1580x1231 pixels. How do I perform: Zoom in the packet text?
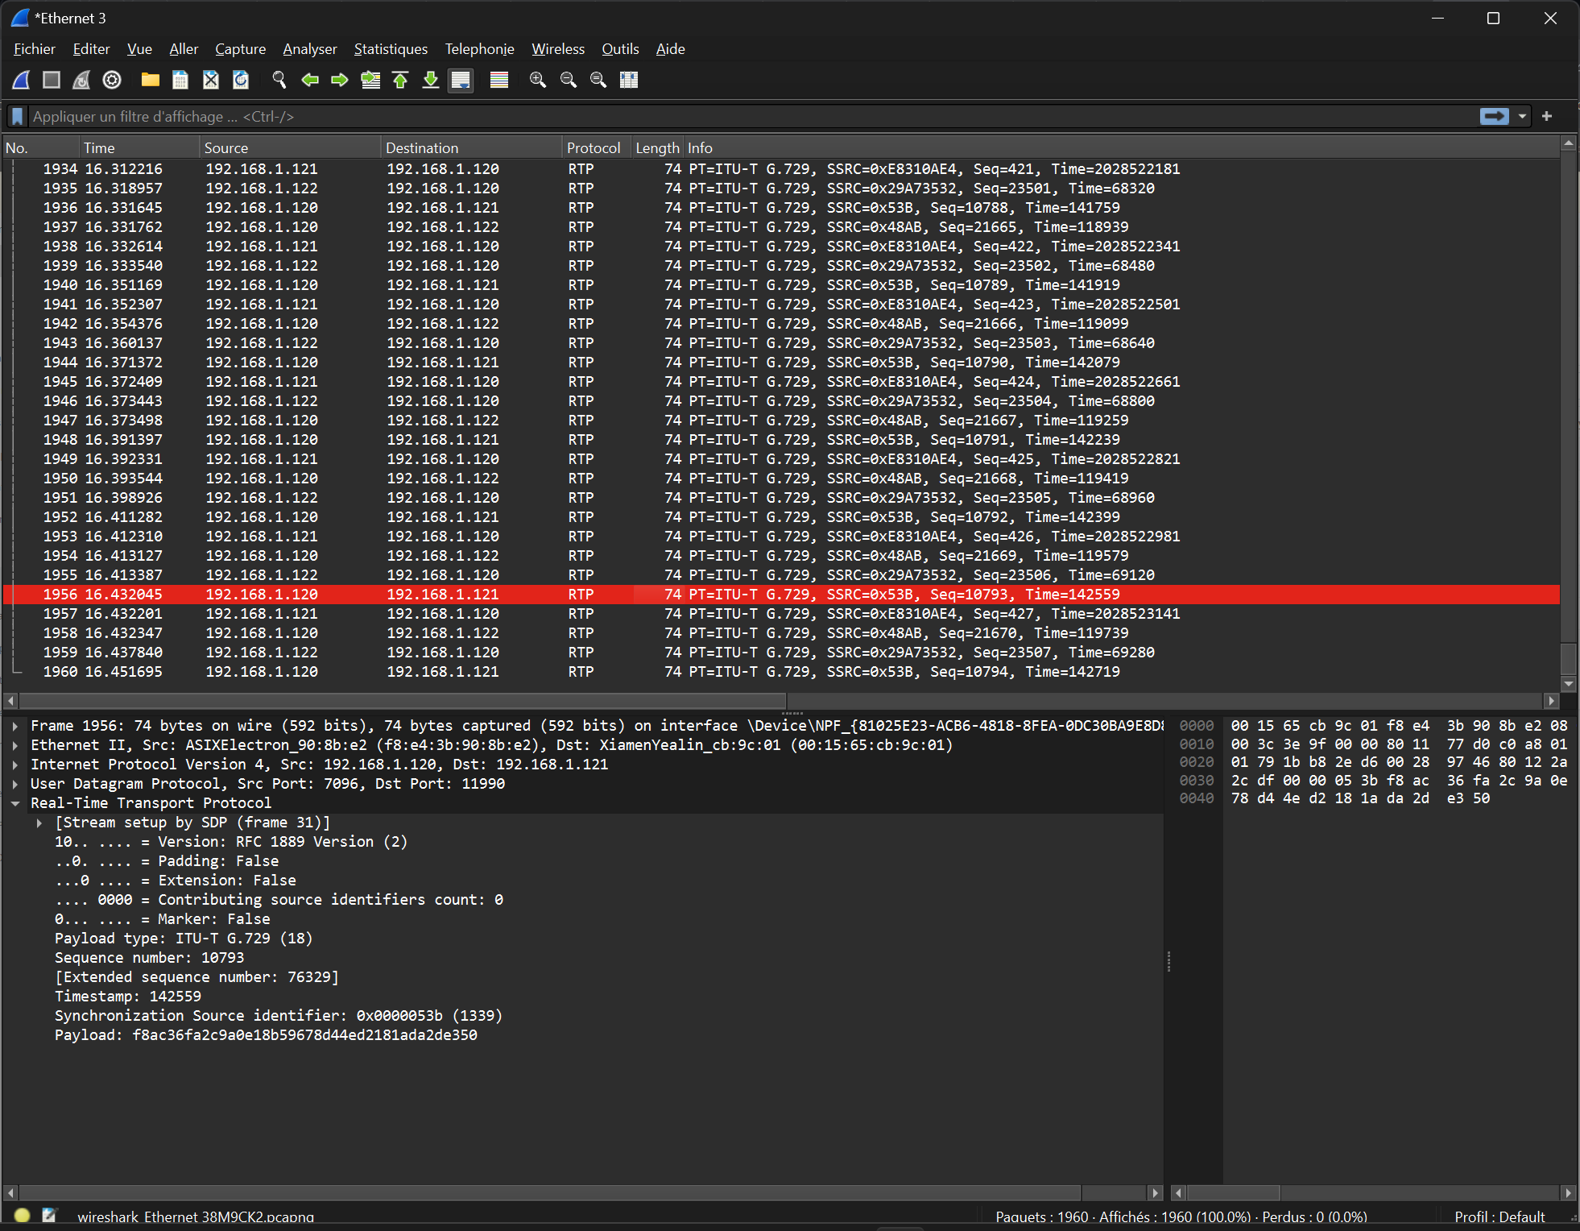point(538,80)
